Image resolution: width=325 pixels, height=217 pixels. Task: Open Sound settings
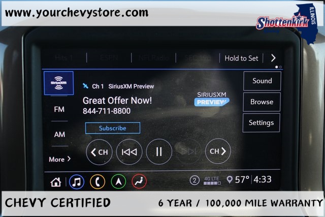[262, 81]
